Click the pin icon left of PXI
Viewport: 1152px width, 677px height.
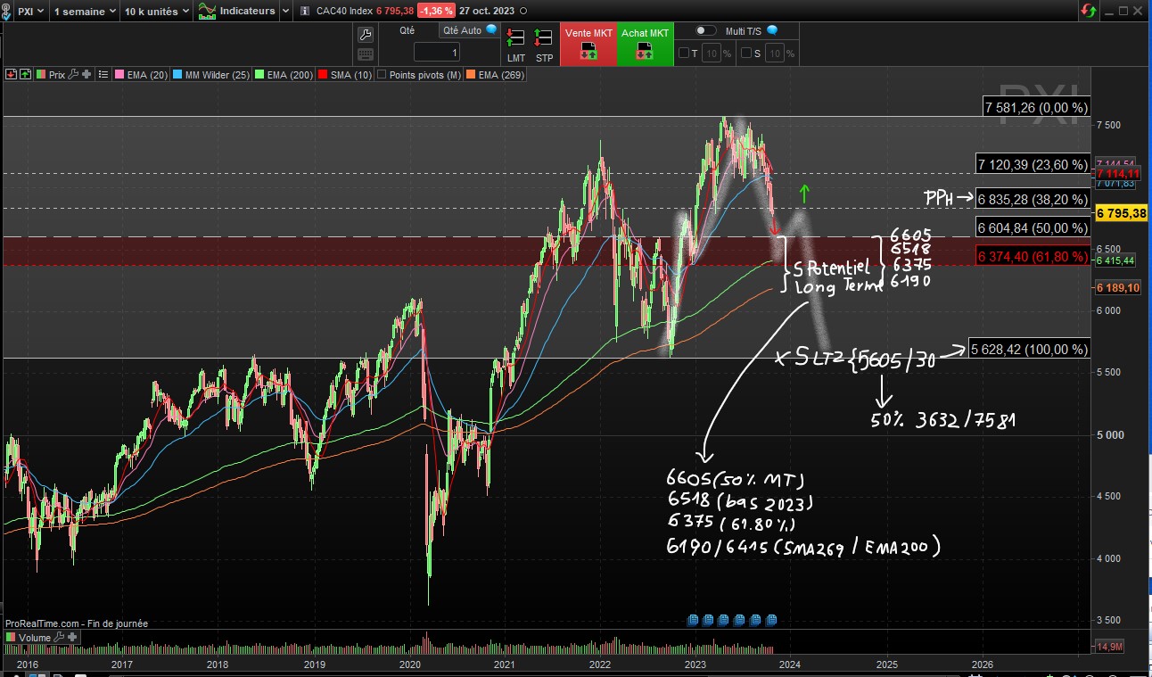point(7,12)
